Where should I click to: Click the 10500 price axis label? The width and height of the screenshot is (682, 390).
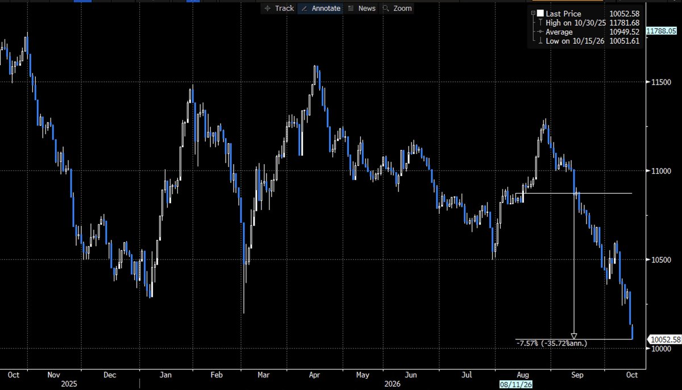tap(662, 259)
